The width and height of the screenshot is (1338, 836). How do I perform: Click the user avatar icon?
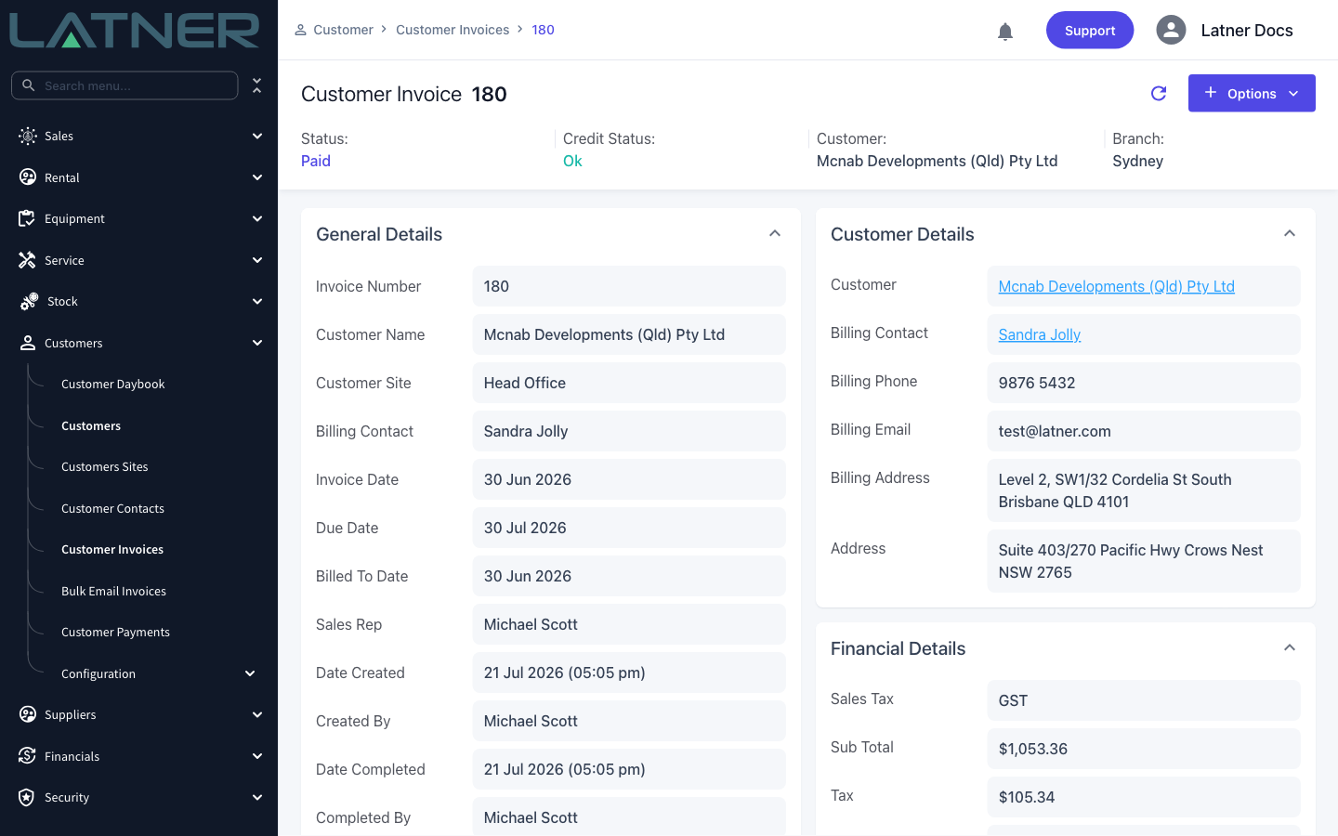click(x=1172, y=30)
